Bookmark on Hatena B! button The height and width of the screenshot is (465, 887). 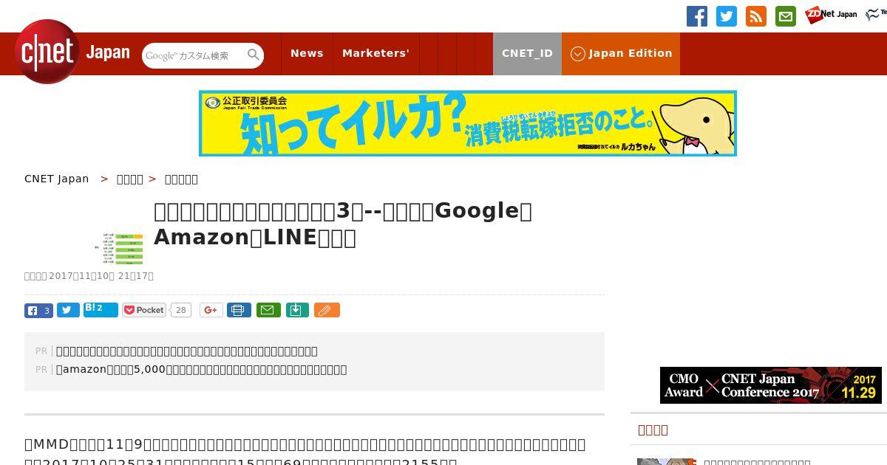pos(101,309)
